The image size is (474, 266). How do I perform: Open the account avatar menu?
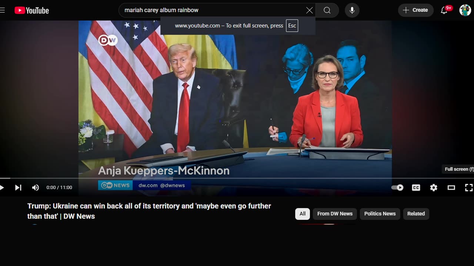pyautogui.click(x=465, y=10)
